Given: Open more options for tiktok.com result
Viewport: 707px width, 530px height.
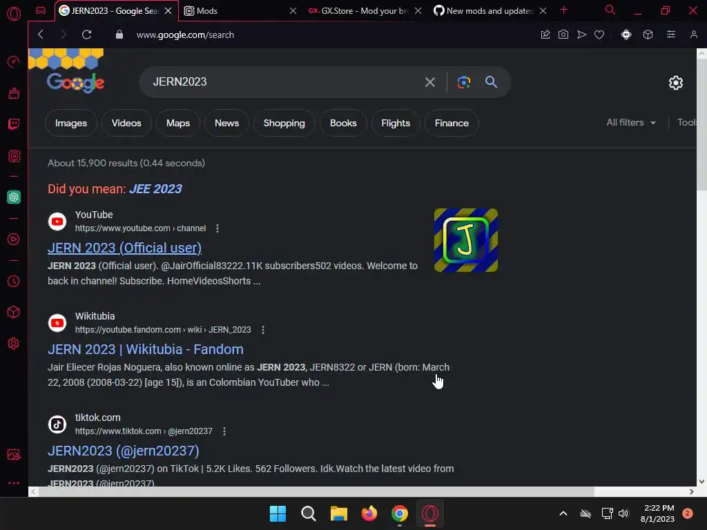Looking at the screenshot, I should click(224, 431).
